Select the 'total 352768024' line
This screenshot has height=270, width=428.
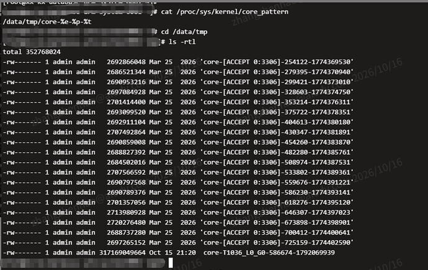[x=32, y=52]
